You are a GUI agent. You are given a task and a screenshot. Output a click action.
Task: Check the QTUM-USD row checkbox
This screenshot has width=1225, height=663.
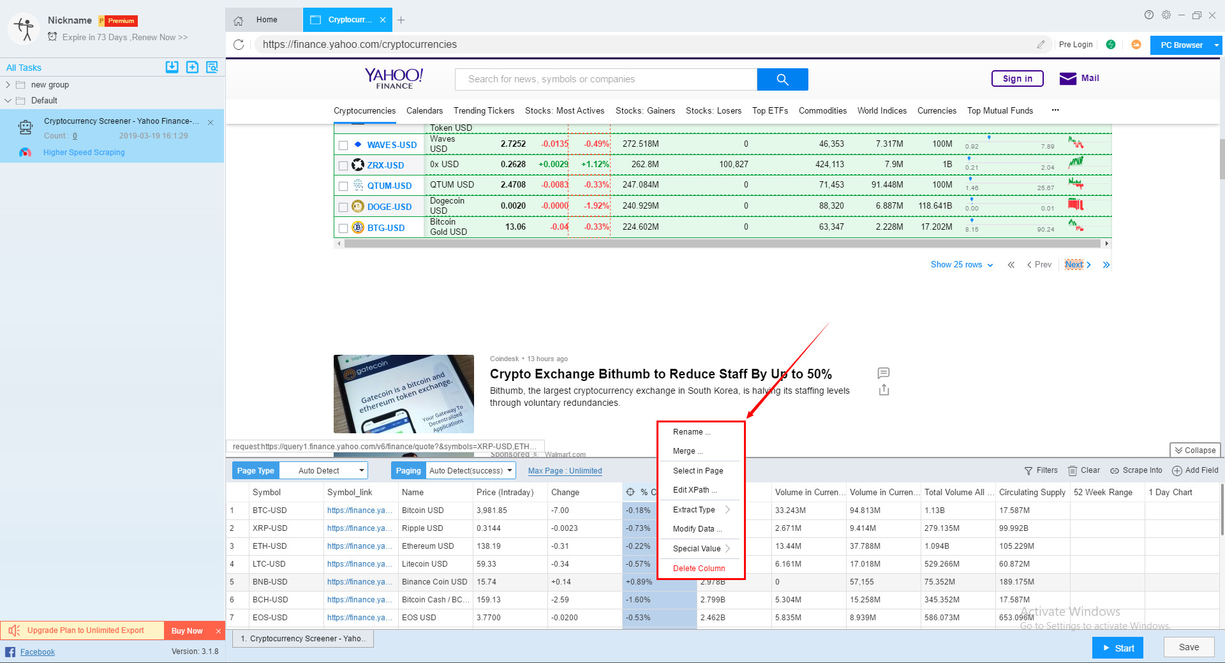click(x=343, y=186)
